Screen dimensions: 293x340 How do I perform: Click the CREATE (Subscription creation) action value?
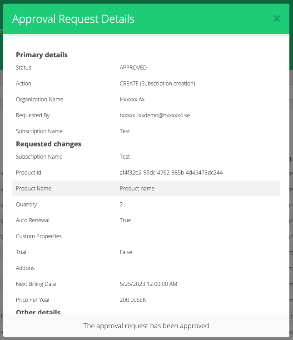click(x=157, y=84)
